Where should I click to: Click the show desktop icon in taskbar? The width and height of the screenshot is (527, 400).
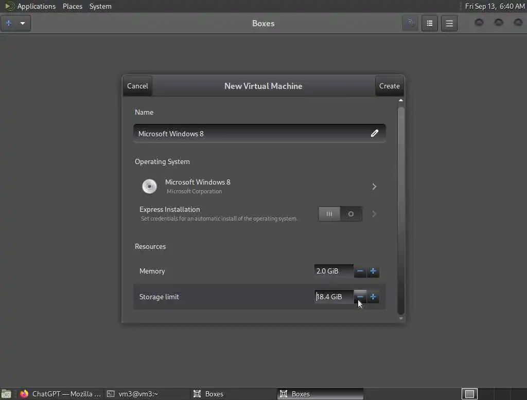pos(6,394)
